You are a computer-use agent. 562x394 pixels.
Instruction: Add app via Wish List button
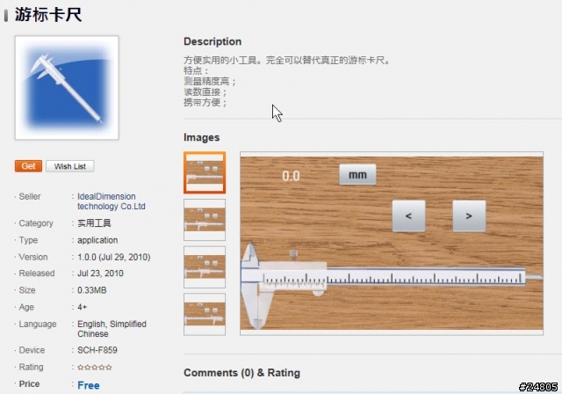point(70,166)
